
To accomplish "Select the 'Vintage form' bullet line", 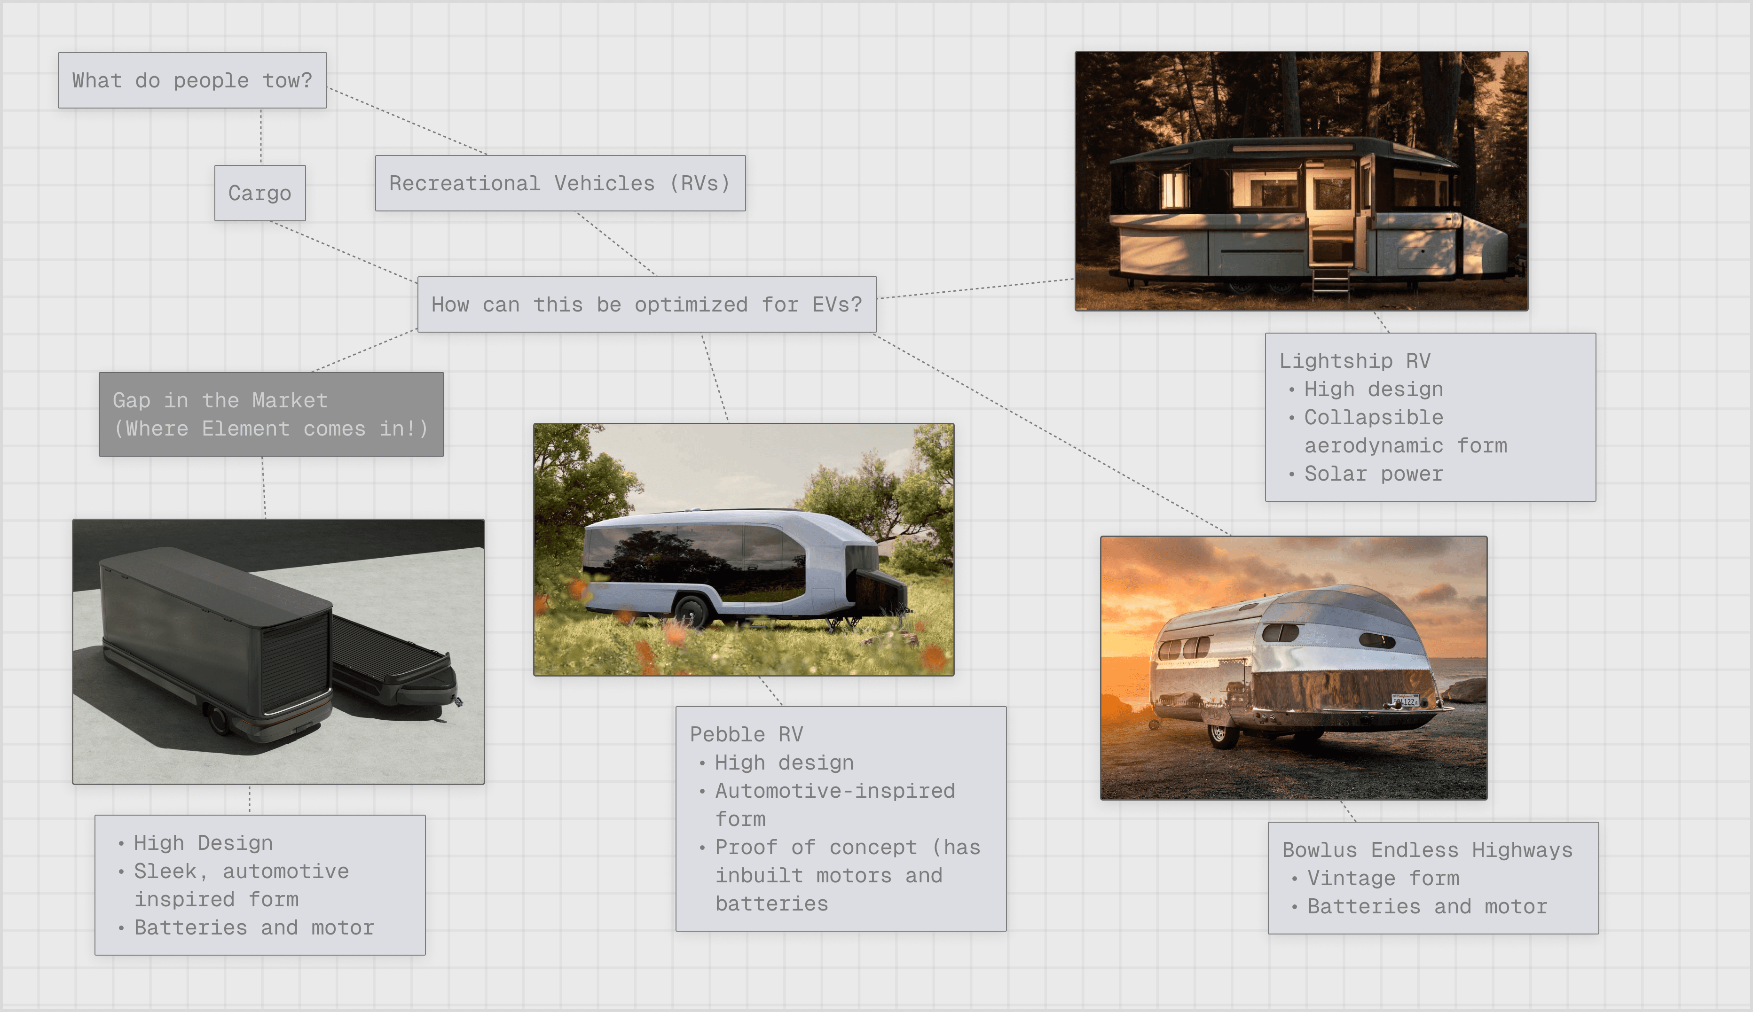I will pos(1383,879).
